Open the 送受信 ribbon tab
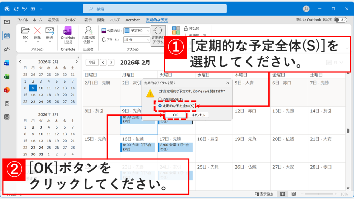This screenshot has height=199, width=354. [x=54, y=20]
